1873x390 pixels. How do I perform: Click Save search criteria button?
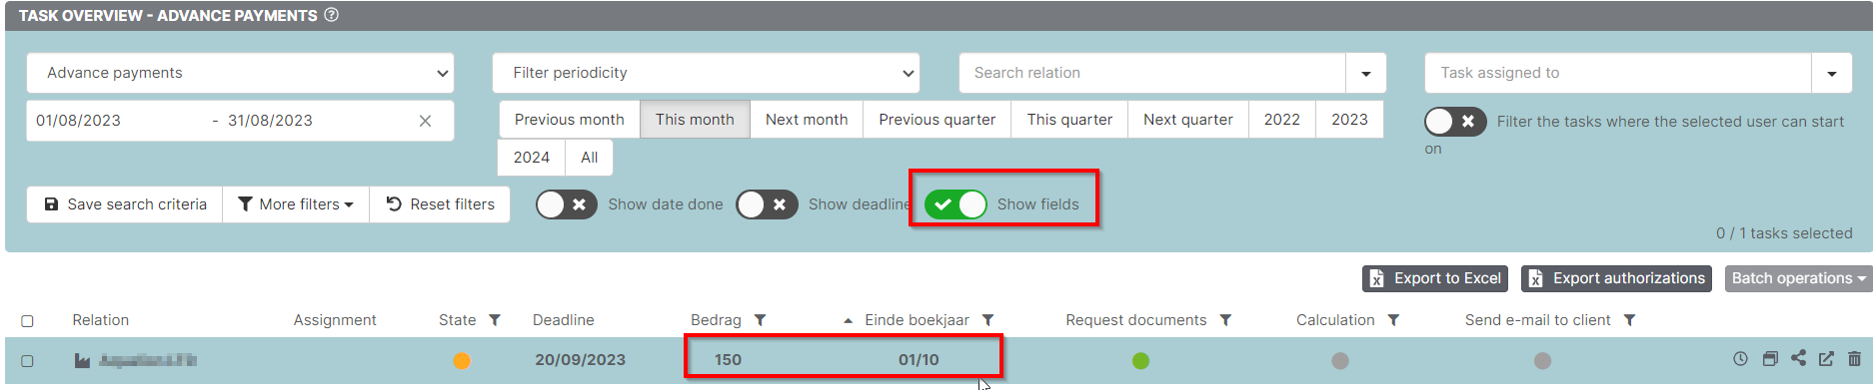tap(125, 204)
